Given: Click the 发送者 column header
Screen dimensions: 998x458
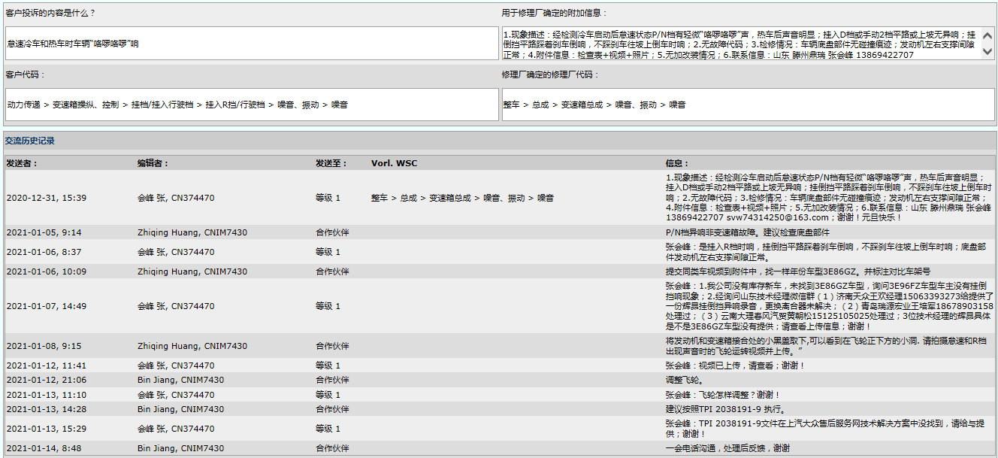Looking at the screenshot, I should tap(22, 163).
